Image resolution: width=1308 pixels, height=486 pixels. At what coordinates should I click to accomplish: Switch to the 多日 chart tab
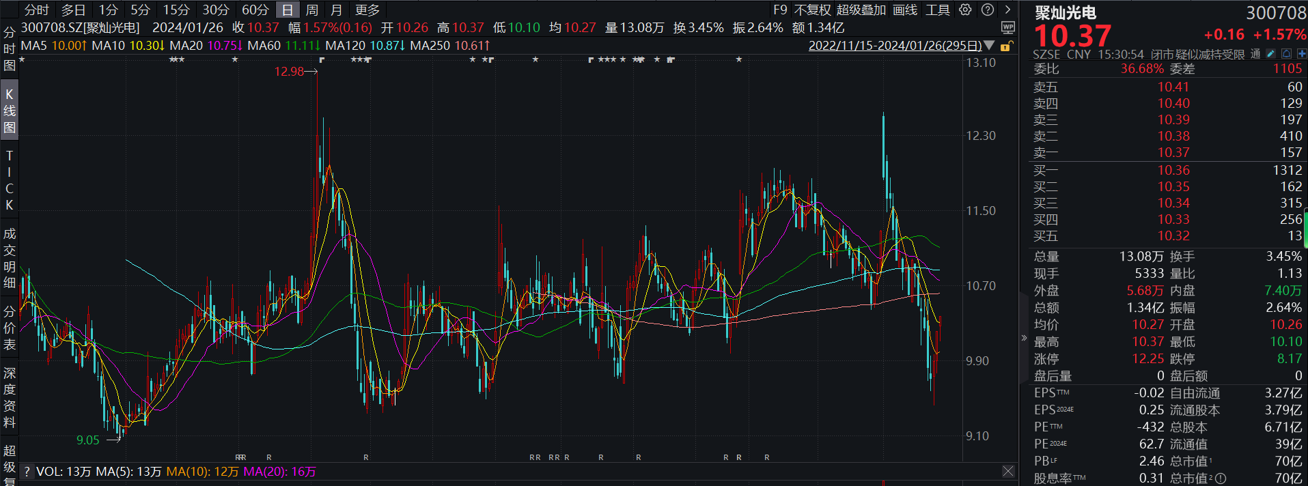point(74,10)
